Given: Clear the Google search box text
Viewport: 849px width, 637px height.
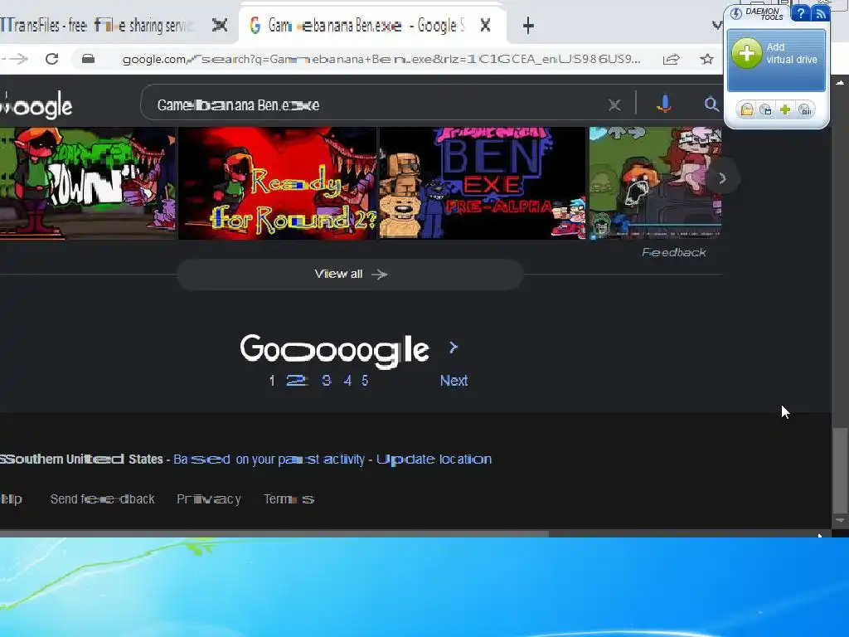Looking at the screenshot, I should pyautogui.click(x=614, y=105).
